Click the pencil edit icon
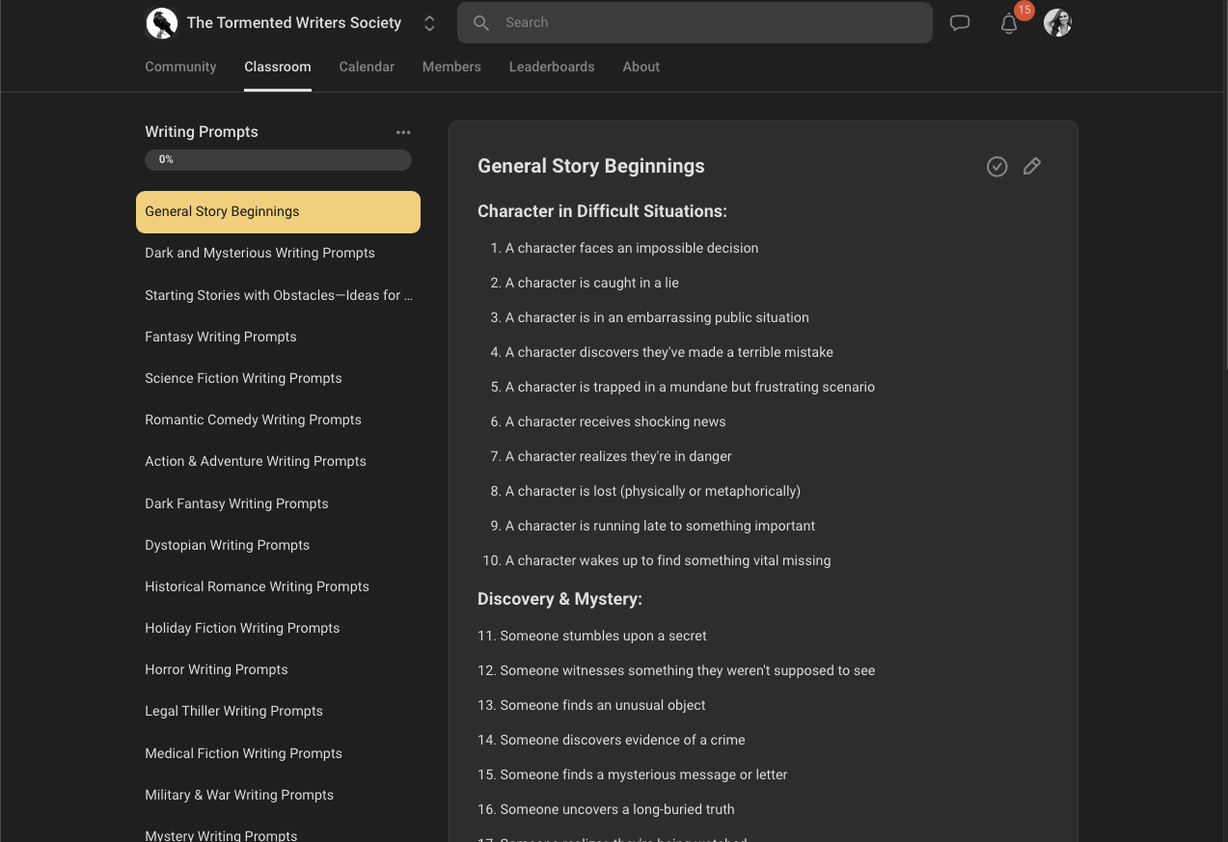Image resolution: width=1228 pixels, height=842 pixels. click(1031, 167)
